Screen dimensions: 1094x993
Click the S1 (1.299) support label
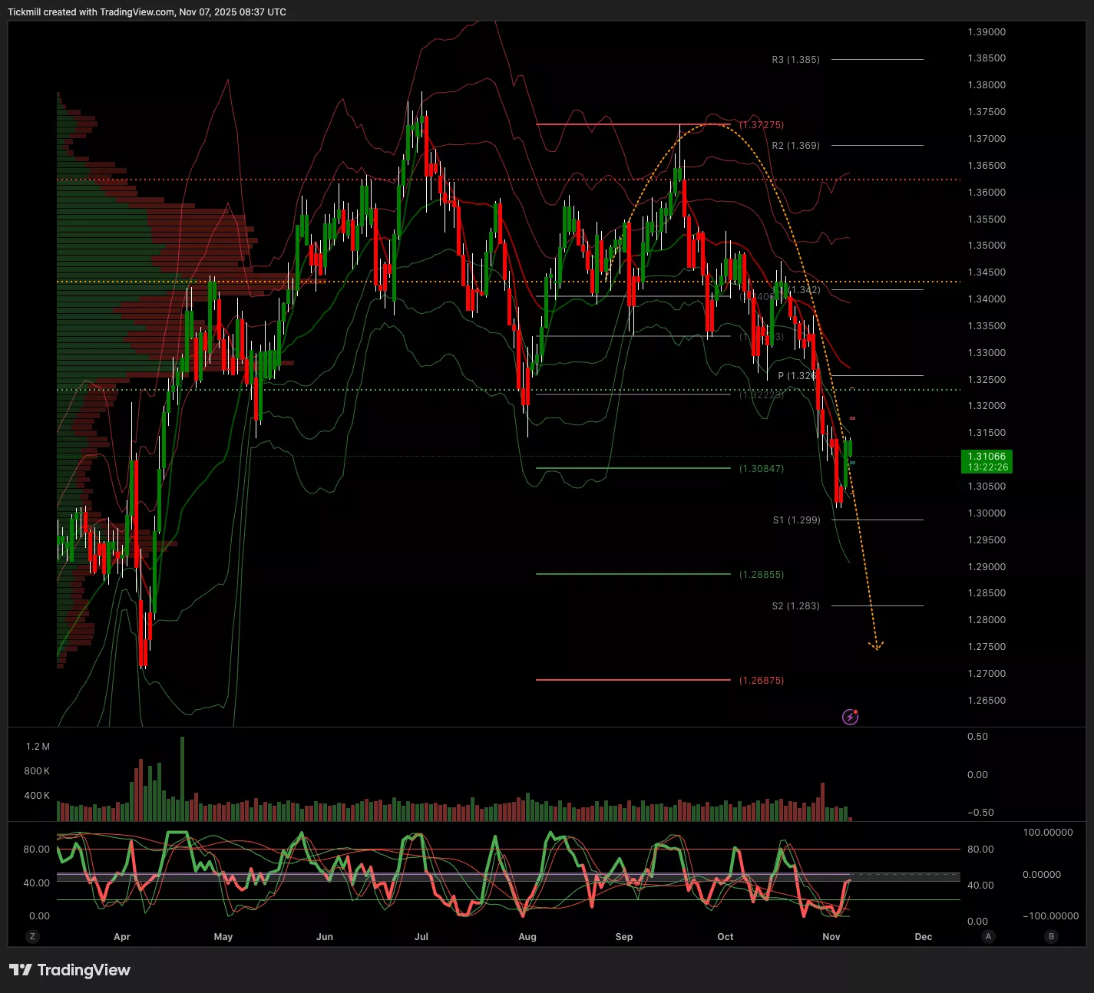[796, 520]
